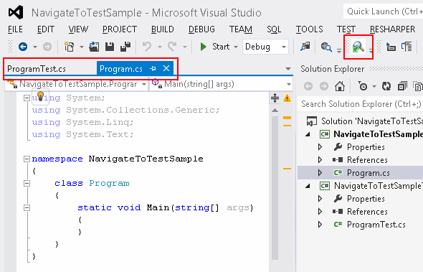Image resolution: width=423 pixels, height=272 pixels.
Task: Click into the Quick Launch search box
Action: click(x=383, y=11)
